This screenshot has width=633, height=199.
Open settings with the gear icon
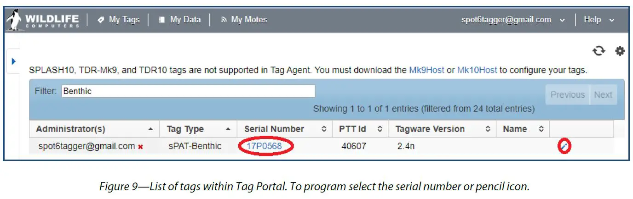[x=620, y=51]
